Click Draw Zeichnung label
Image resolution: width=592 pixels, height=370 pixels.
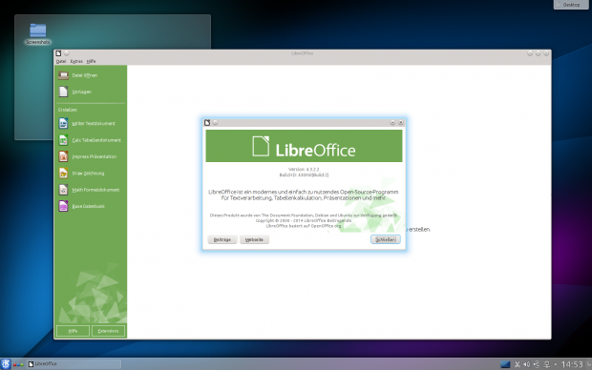pyautogui.click(x=89, y=174)
